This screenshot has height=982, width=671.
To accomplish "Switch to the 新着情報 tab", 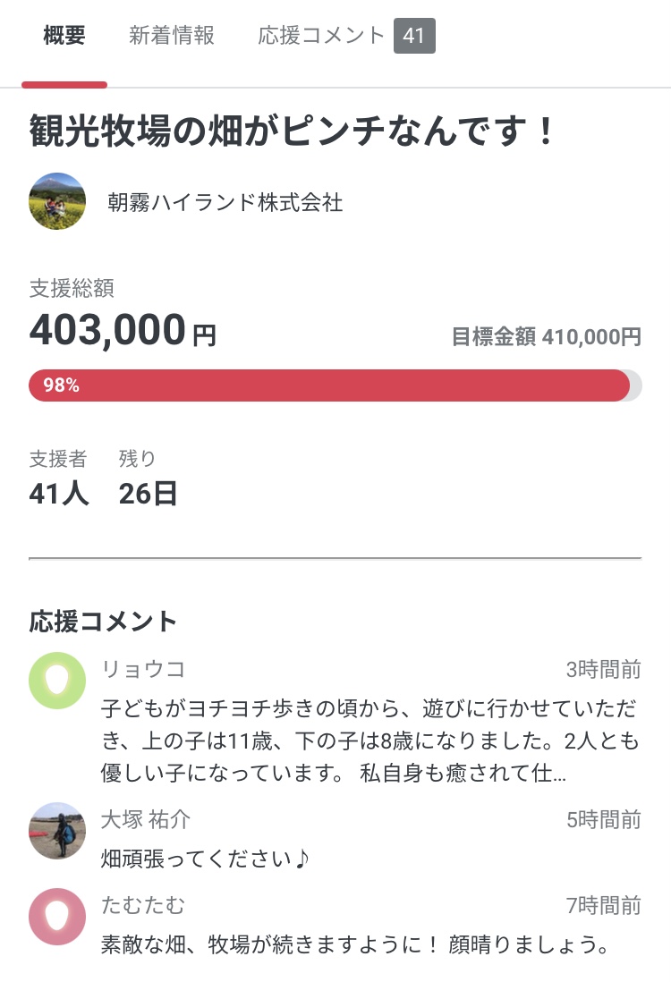I will [x=172, y=37].
